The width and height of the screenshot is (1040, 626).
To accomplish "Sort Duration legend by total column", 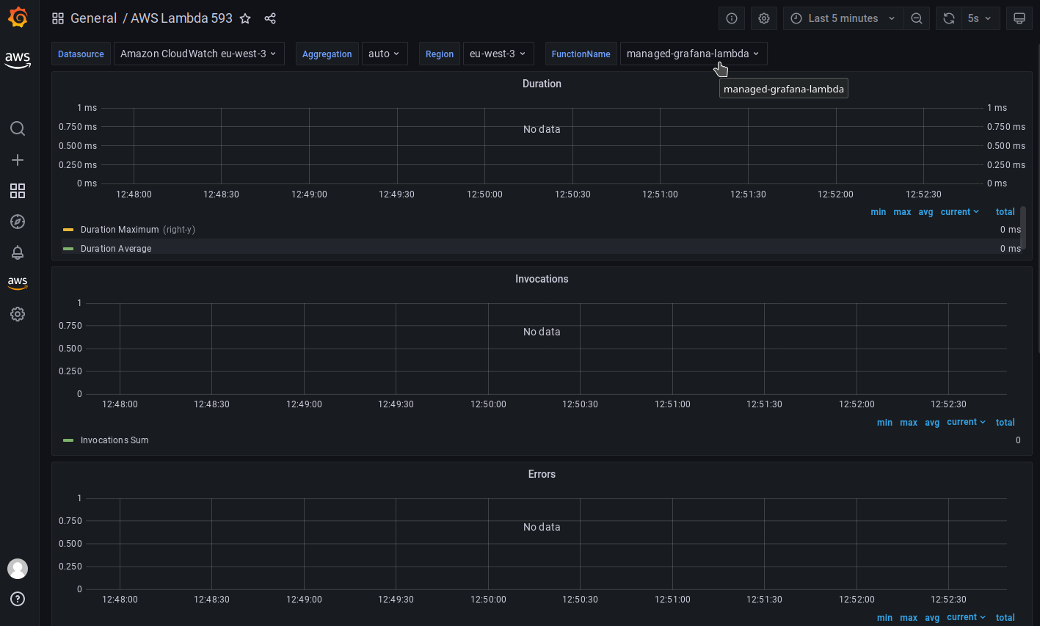I will pos(1006,212).
